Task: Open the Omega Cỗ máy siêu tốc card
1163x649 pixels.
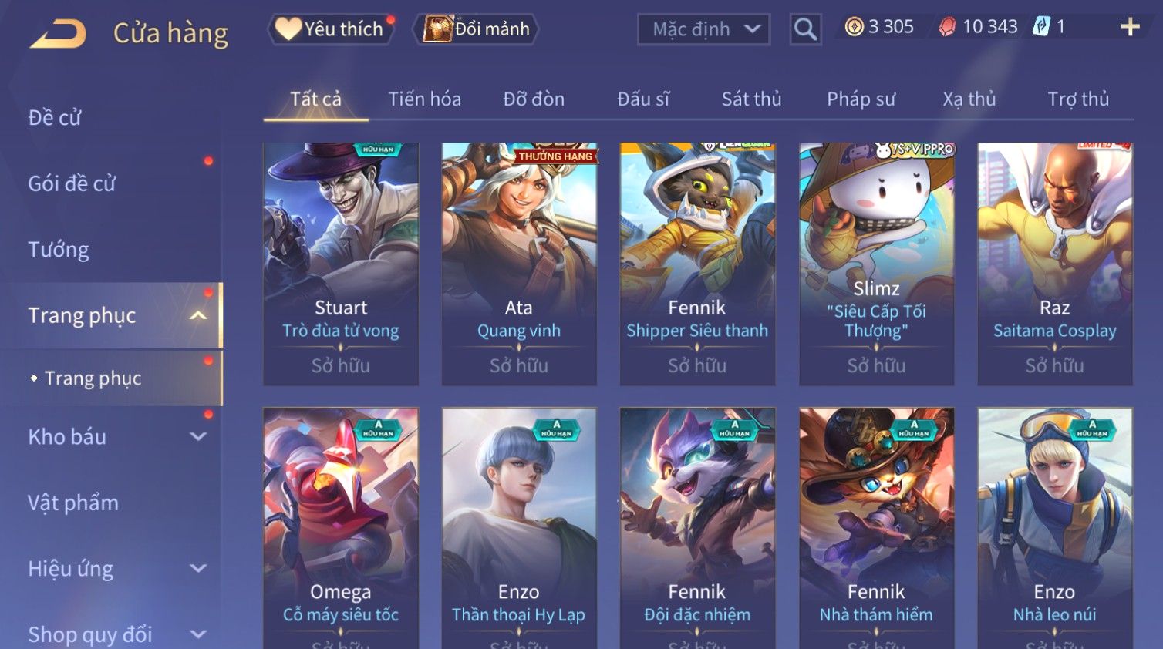Action: click(x=341, y=528)
